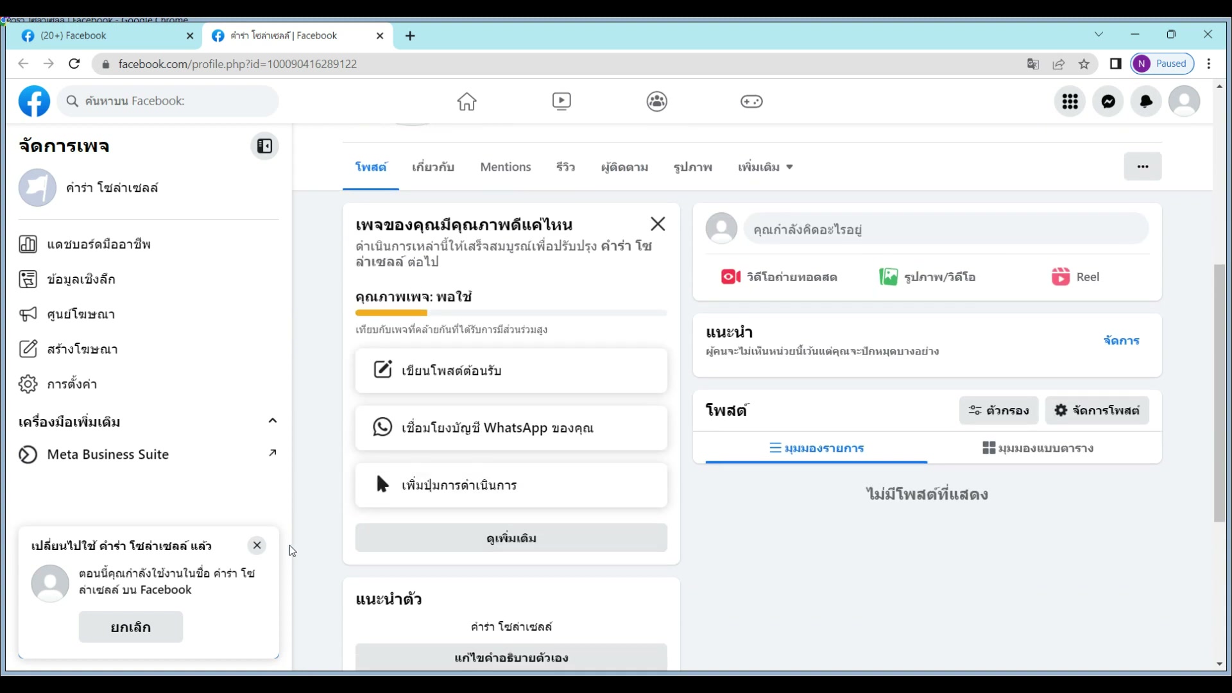Open the Groups icon in top bar
This screenshot has height=693, width=1232.
(656, 101)
